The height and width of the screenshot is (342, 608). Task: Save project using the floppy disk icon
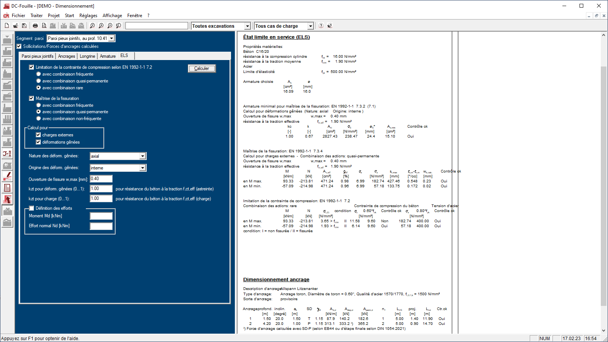(x=24, y=26)
